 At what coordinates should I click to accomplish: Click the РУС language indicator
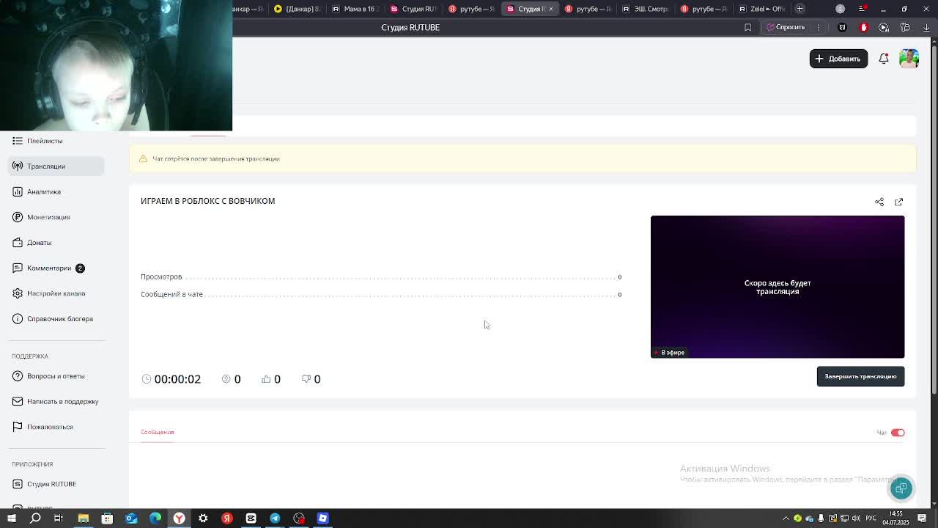(872, 518)
